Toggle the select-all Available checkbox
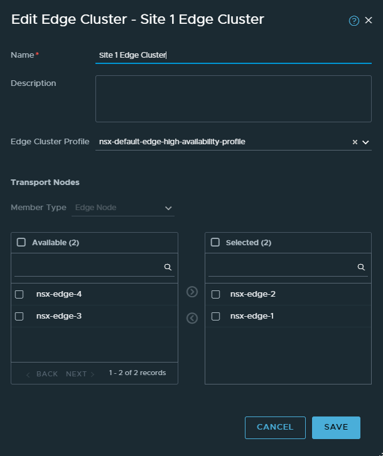The width and height of the screenshot is (383, 456). (x=21, y=242)
